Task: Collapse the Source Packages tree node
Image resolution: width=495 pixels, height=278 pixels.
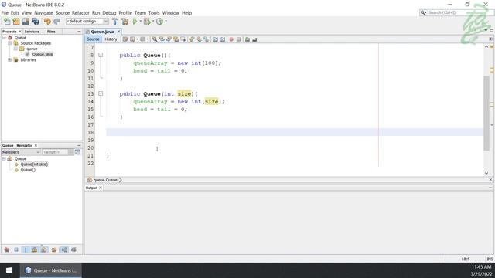Action: pyautogui.click(x=10, y=43)
